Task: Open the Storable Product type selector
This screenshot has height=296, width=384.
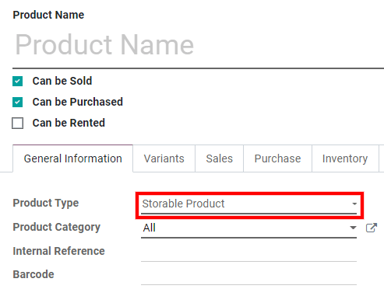Action: pos(248,204)
